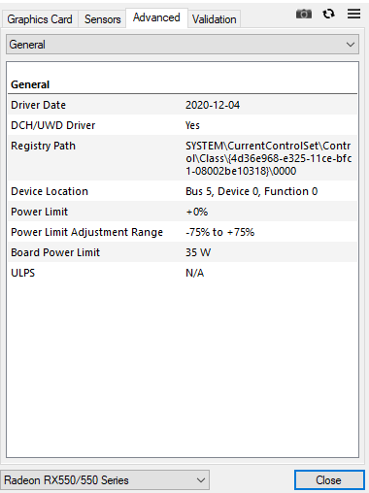This screenshot has height=493, width=369.
Task: Expand the General category dropdown
Action: pyautogui.click(x=183, y=45)
